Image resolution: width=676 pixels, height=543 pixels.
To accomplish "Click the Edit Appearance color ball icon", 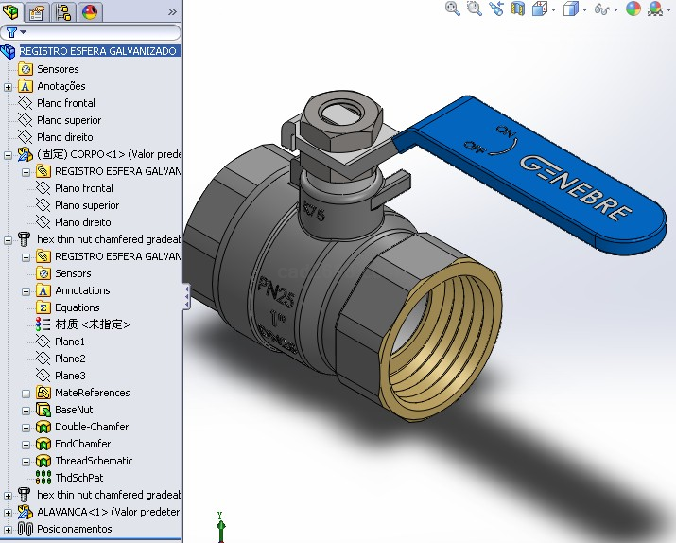I will 633,9.
